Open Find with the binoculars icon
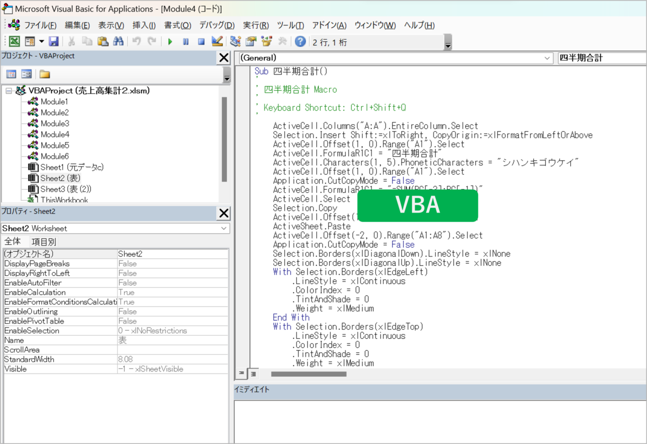 118,42
